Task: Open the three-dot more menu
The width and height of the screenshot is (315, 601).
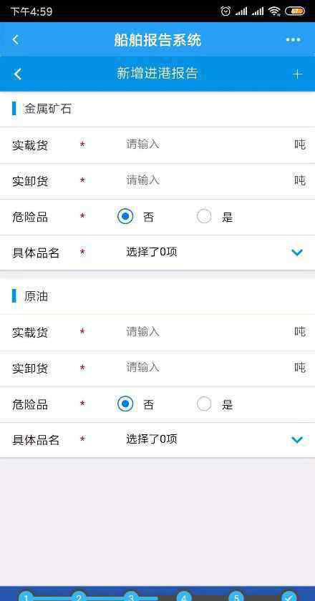Action: [x=293, y=39]
